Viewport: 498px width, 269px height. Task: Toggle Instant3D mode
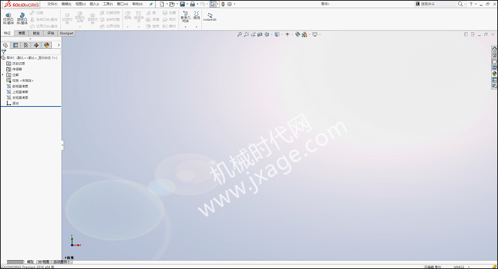click(x=210, y=17)
